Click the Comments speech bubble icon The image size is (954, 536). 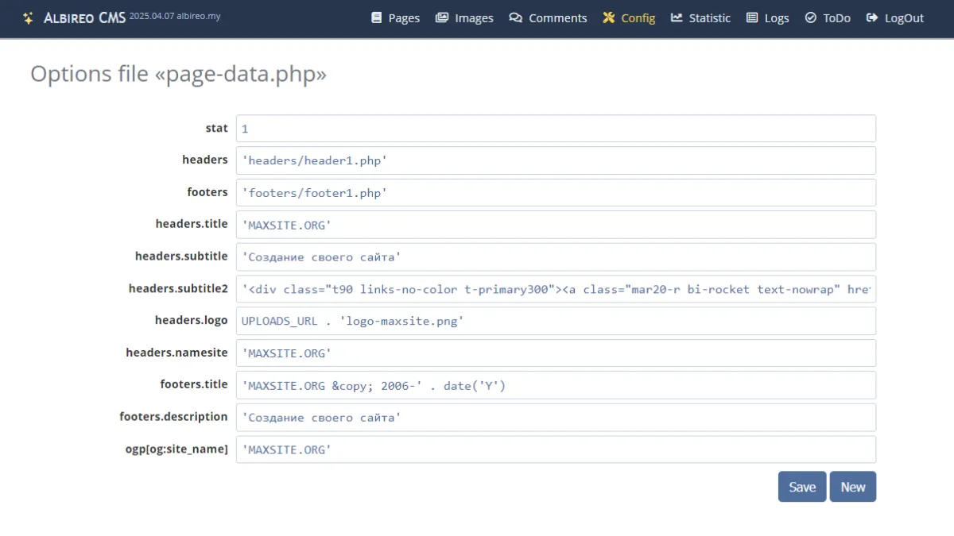tap(516, 17)
